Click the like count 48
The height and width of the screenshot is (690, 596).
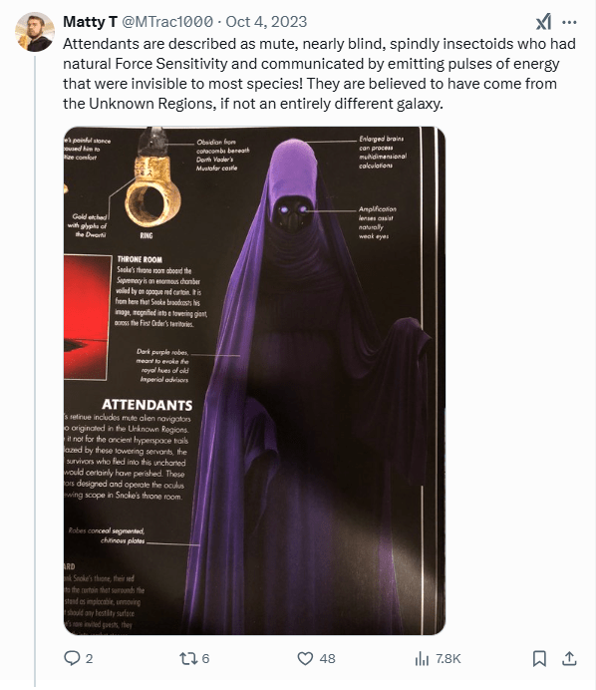[327, 659]
